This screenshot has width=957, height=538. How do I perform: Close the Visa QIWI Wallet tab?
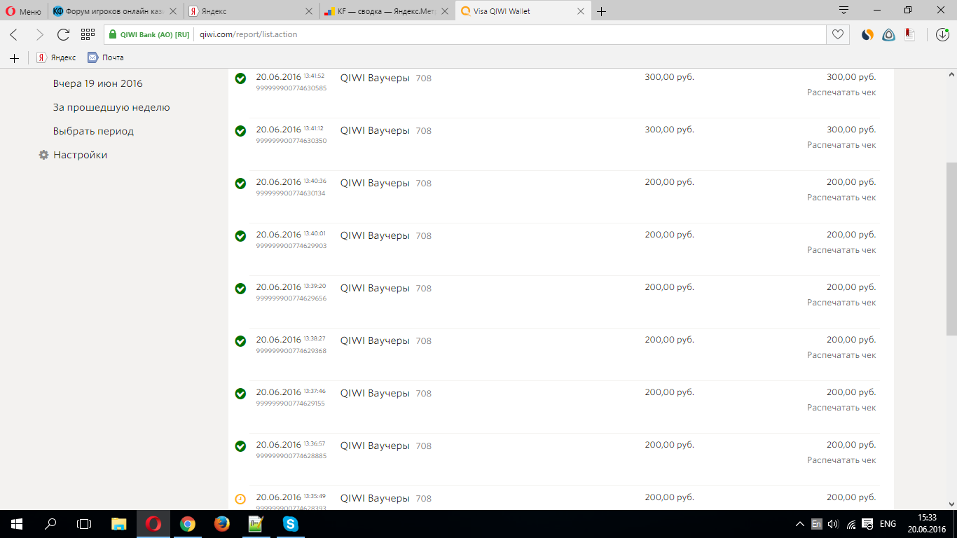click(x=580, y=11)
